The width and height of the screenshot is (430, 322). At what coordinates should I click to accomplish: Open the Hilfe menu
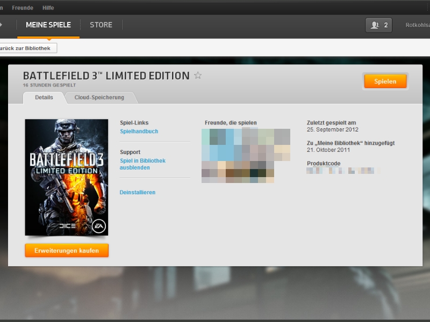coord(48,8)
